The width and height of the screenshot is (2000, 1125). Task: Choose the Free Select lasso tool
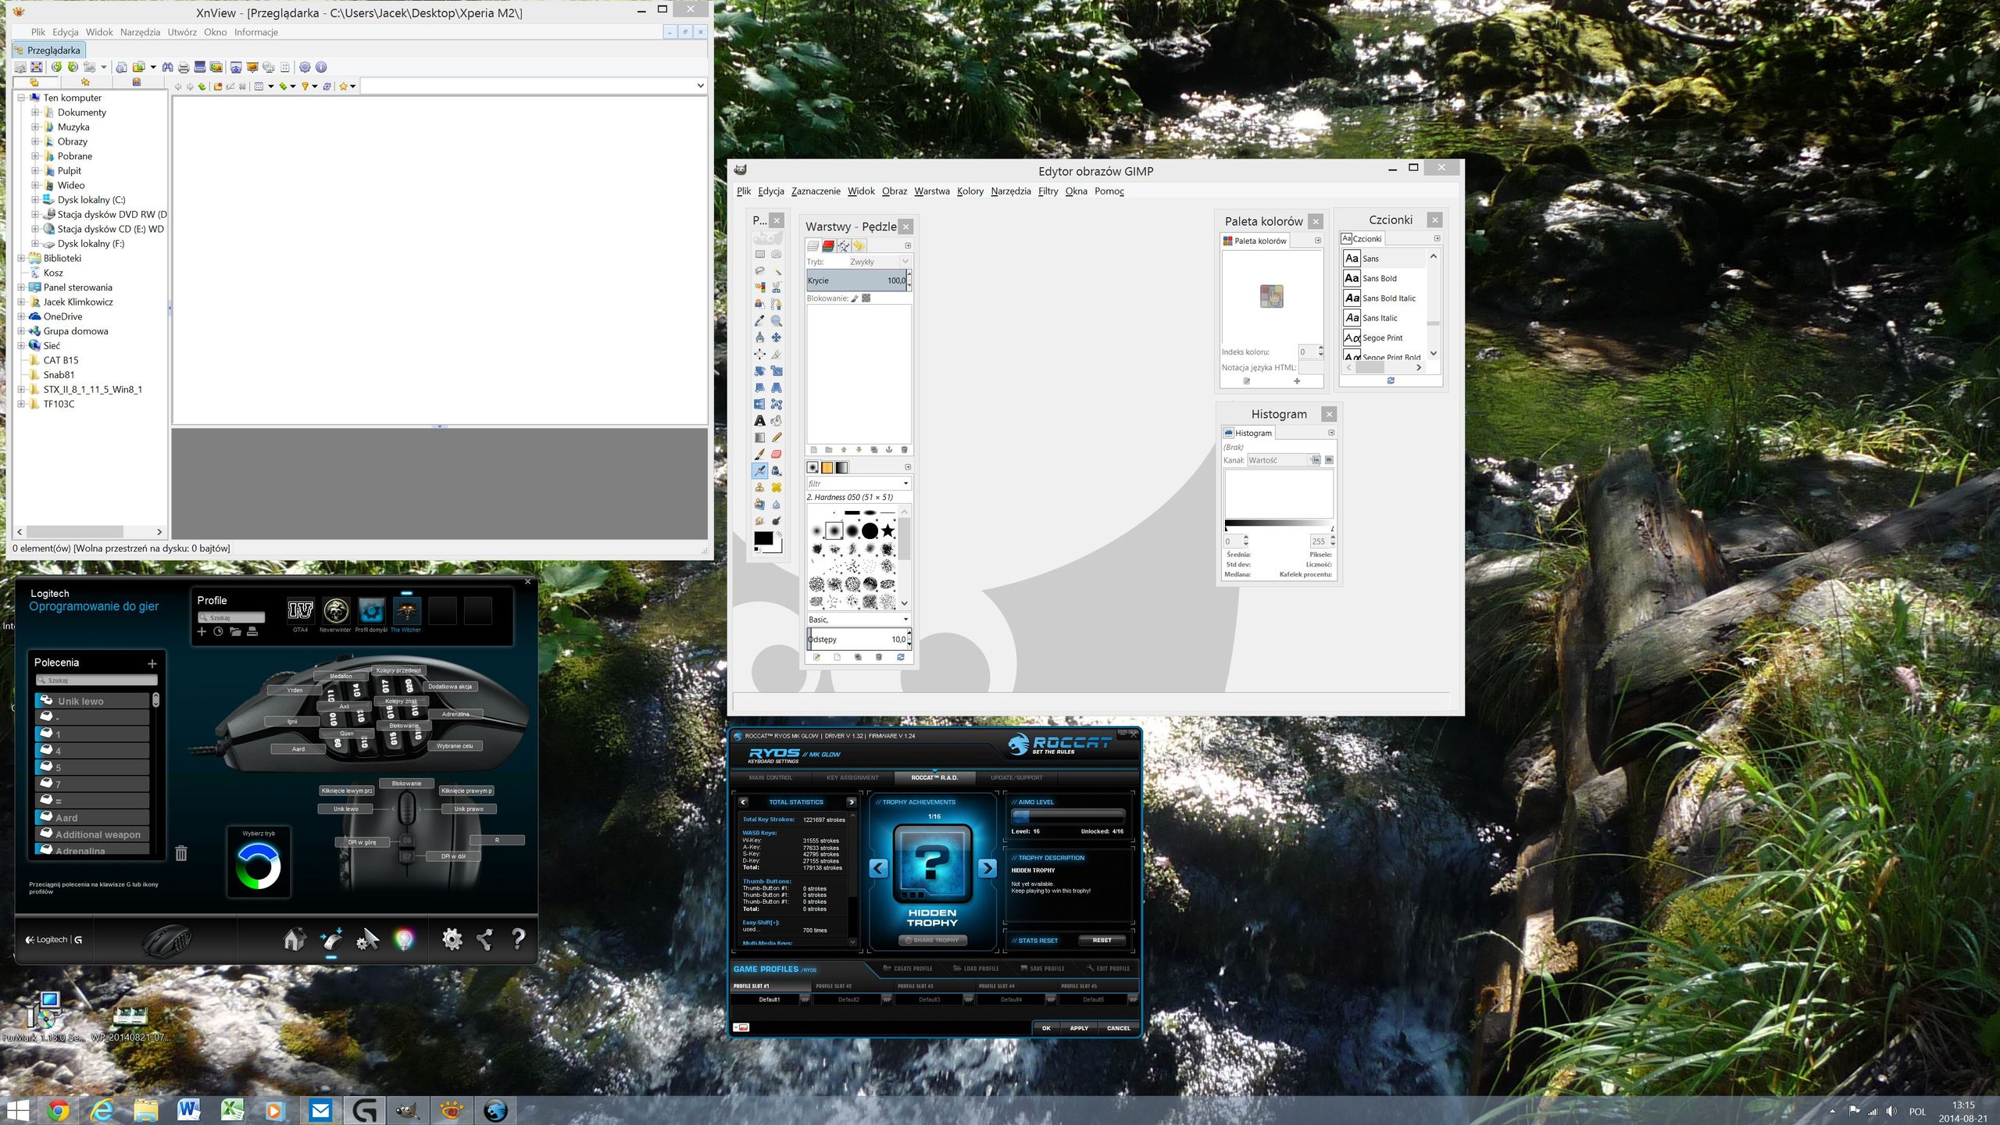[x=759, y=271]
